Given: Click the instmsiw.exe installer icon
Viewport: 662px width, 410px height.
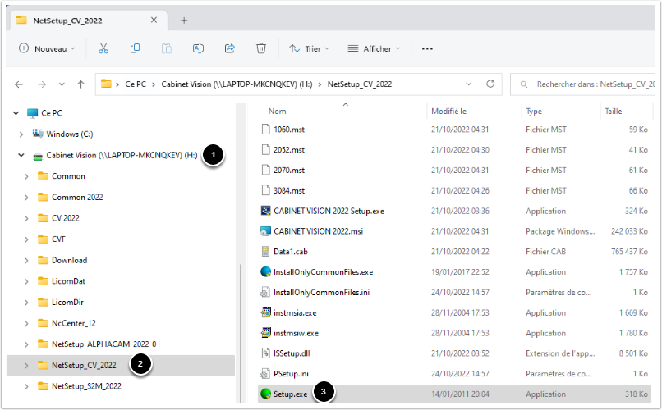Looking at the screenshot, I should pos(265,333).
